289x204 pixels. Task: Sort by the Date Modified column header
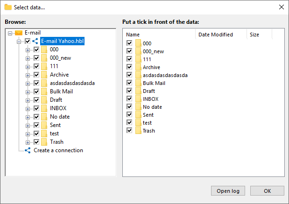[220, 35]
